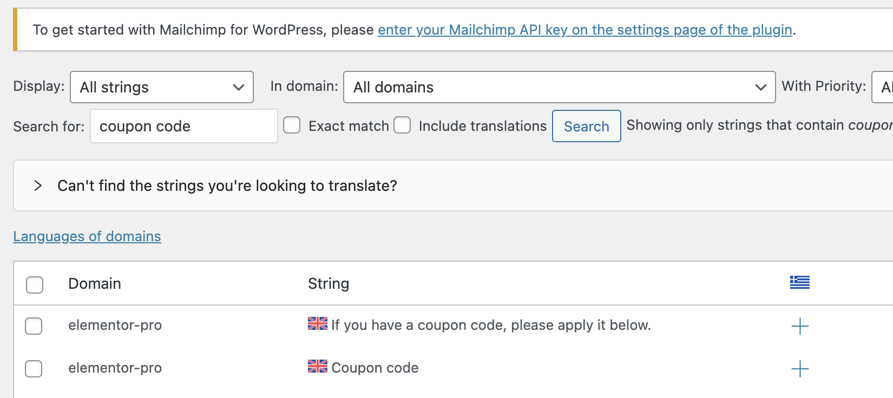
Task: Open the 'All domains' dropdown
Action: 560,87
